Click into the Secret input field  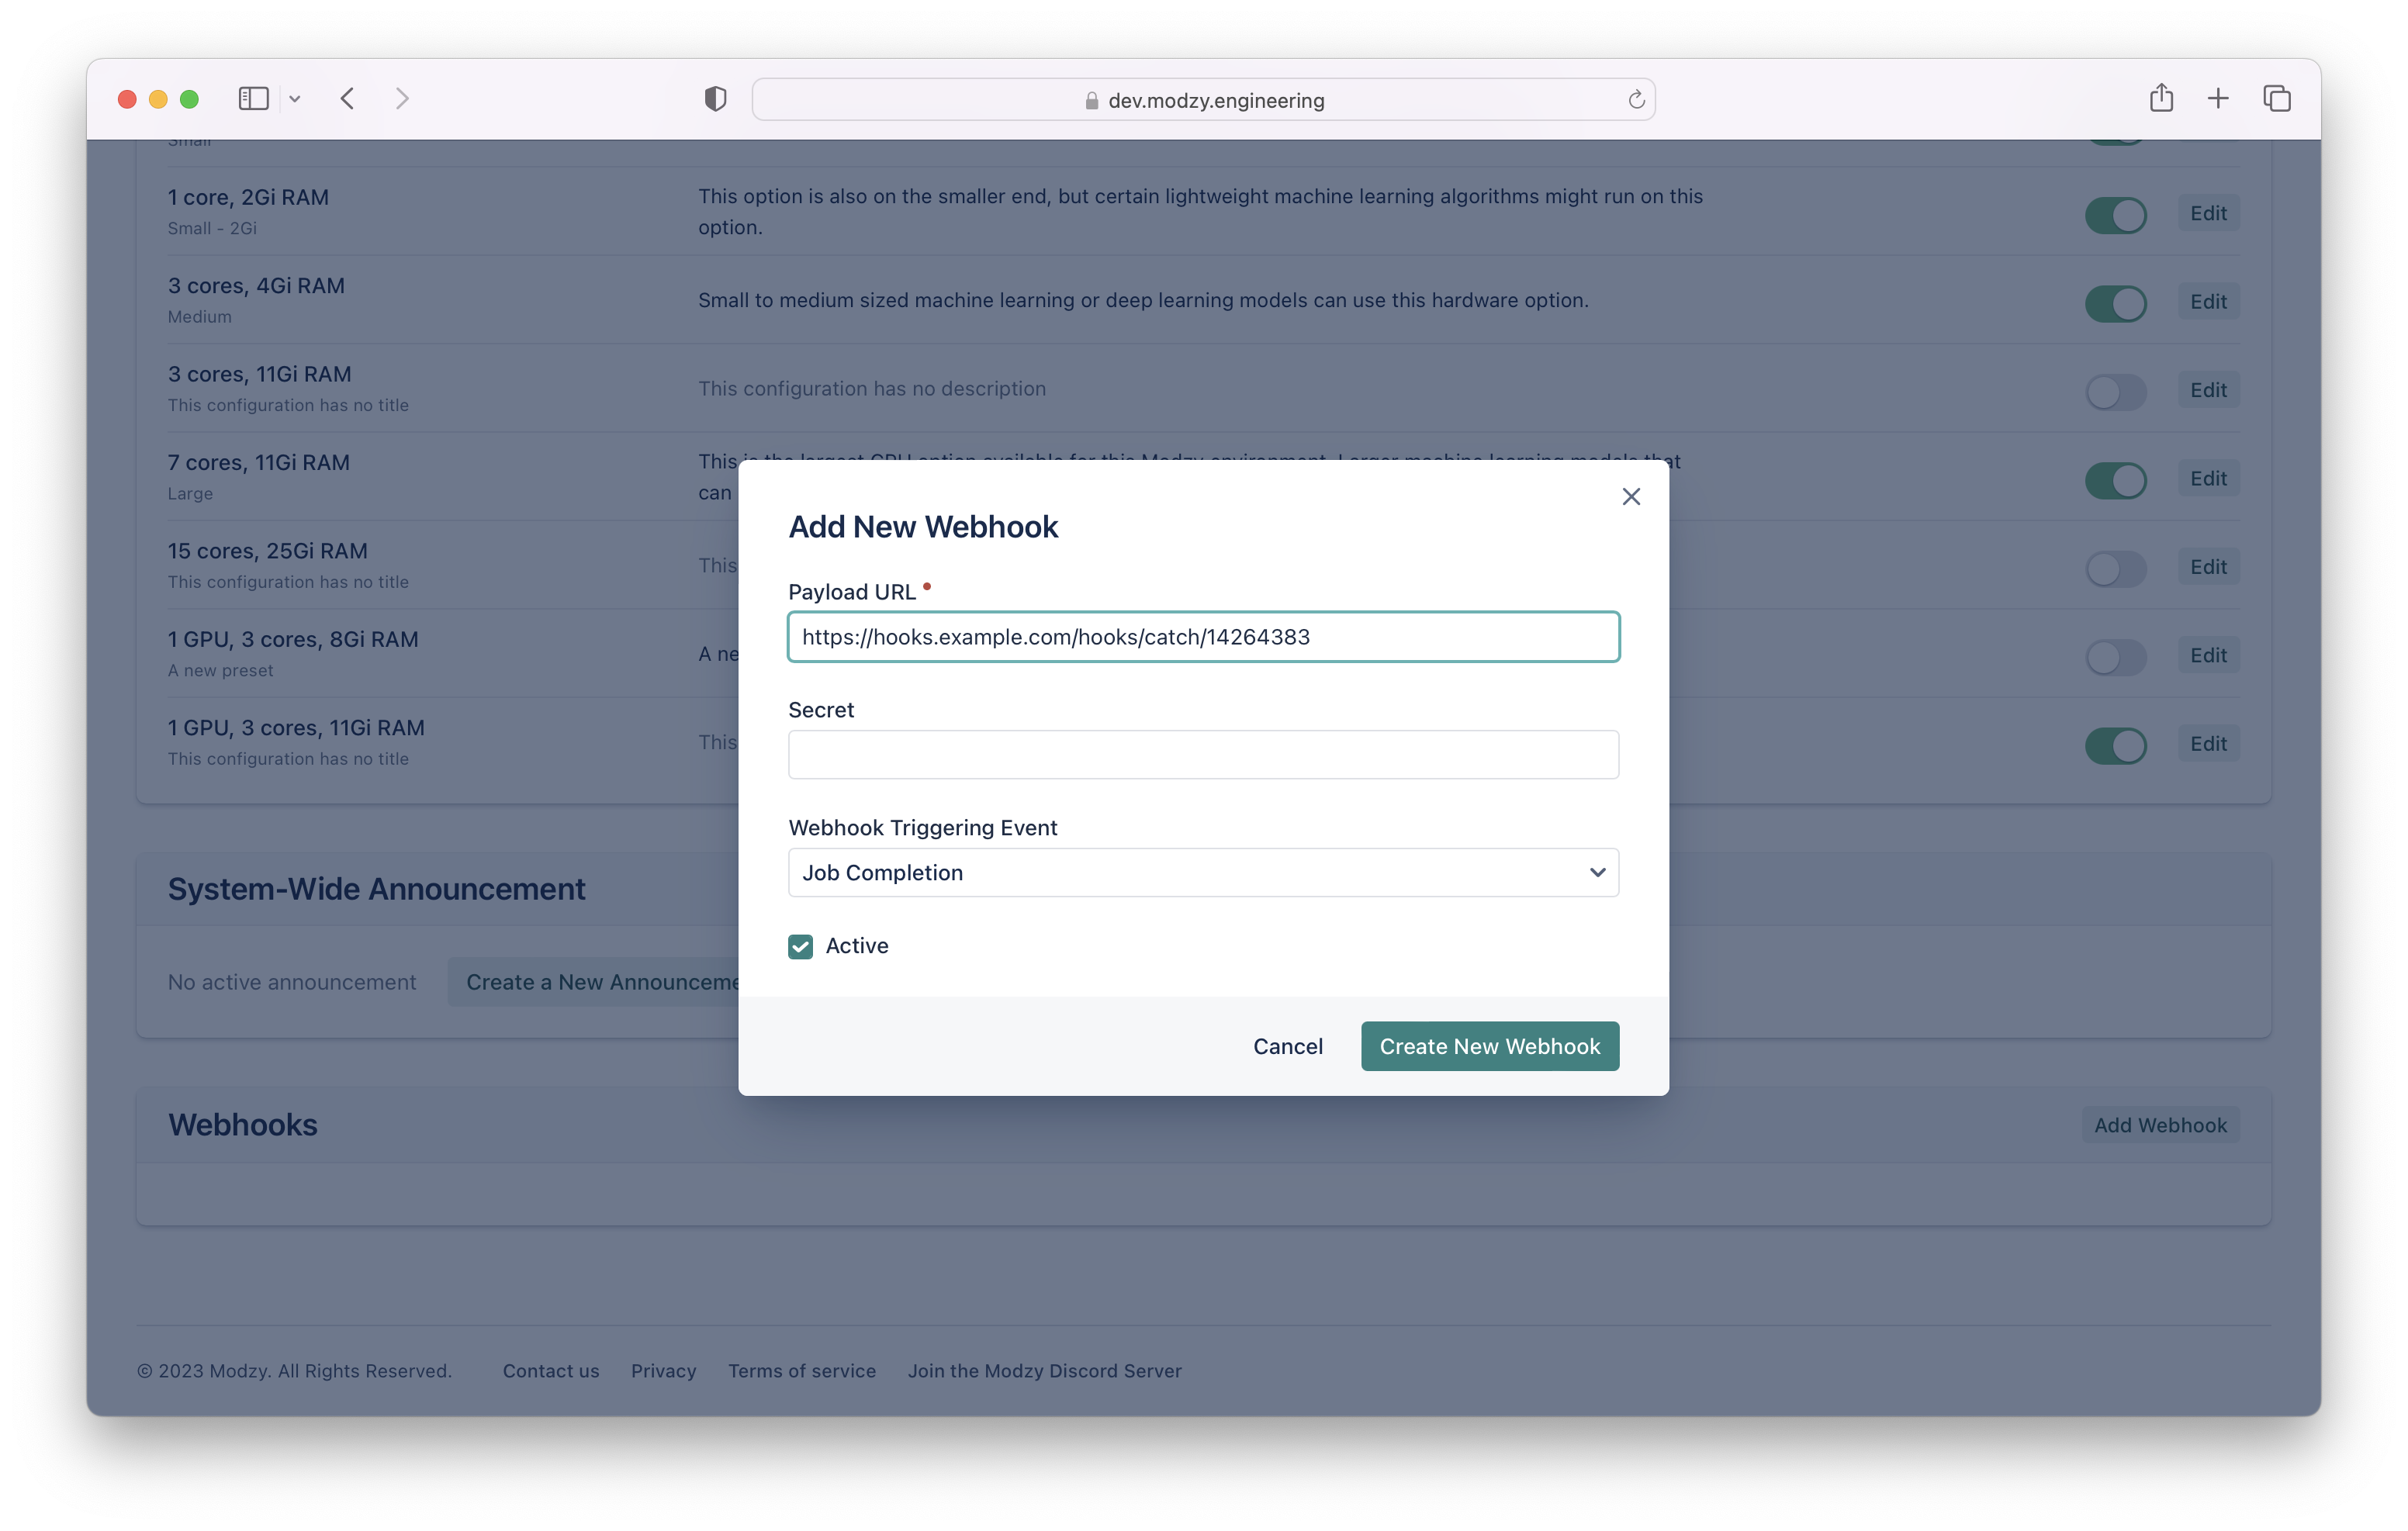point(1203,755)
